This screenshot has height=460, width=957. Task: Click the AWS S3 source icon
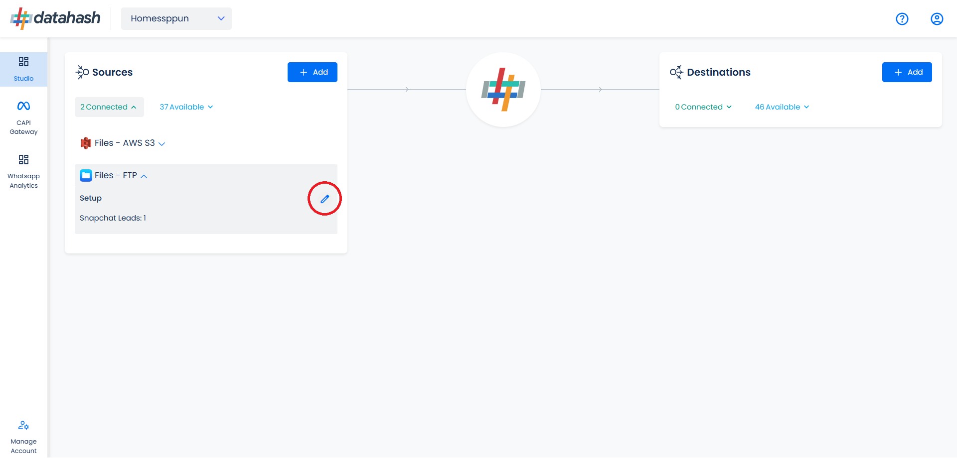pos(86,143)
